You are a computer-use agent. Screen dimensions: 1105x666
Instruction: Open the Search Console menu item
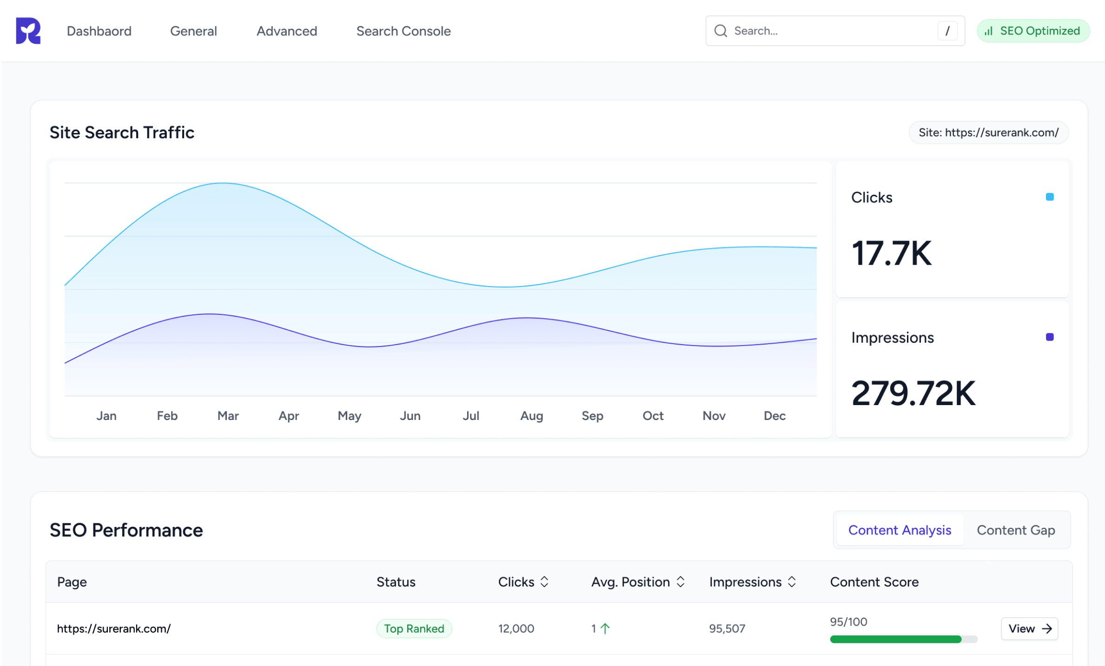point(403,31)
